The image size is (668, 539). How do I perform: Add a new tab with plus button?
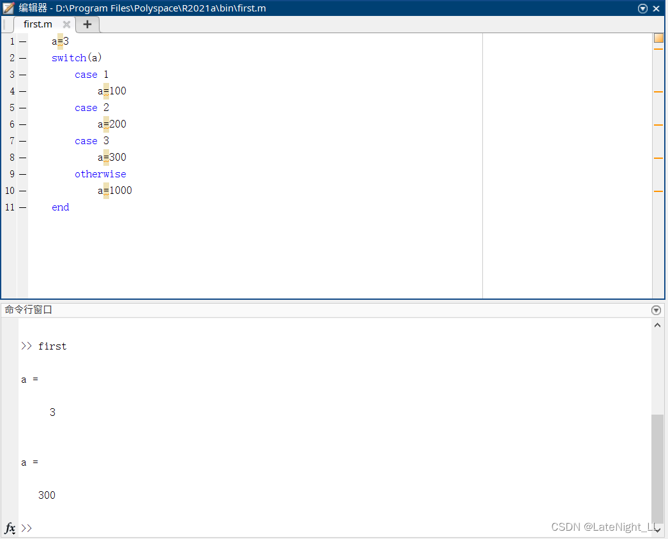click(x=87, y=24)
